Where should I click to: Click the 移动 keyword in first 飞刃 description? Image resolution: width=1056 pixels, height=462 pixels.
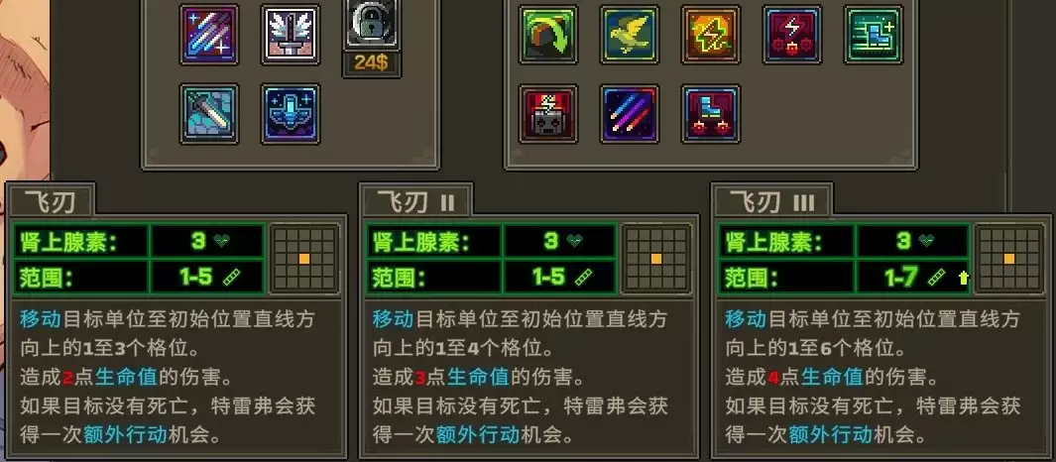click(x=41, y=318)
